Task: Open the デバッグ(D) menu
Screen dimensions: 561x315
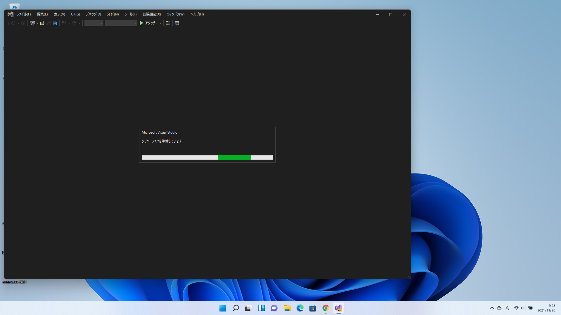Action: point(93,14)
